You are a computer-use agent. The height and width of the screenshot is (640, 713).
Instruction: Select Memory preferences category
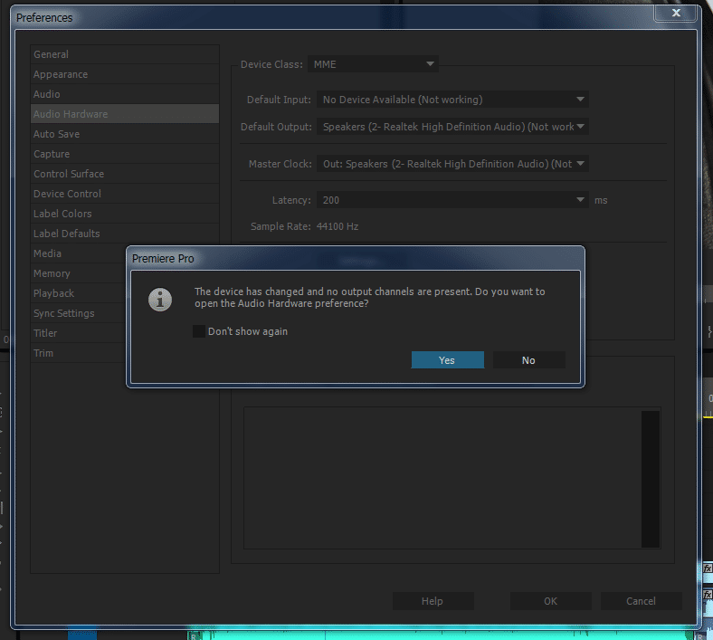tap(78, 273)
